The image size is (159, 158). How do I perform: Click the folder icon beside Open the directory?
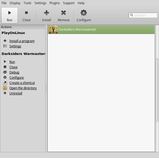tap(5, 88)
